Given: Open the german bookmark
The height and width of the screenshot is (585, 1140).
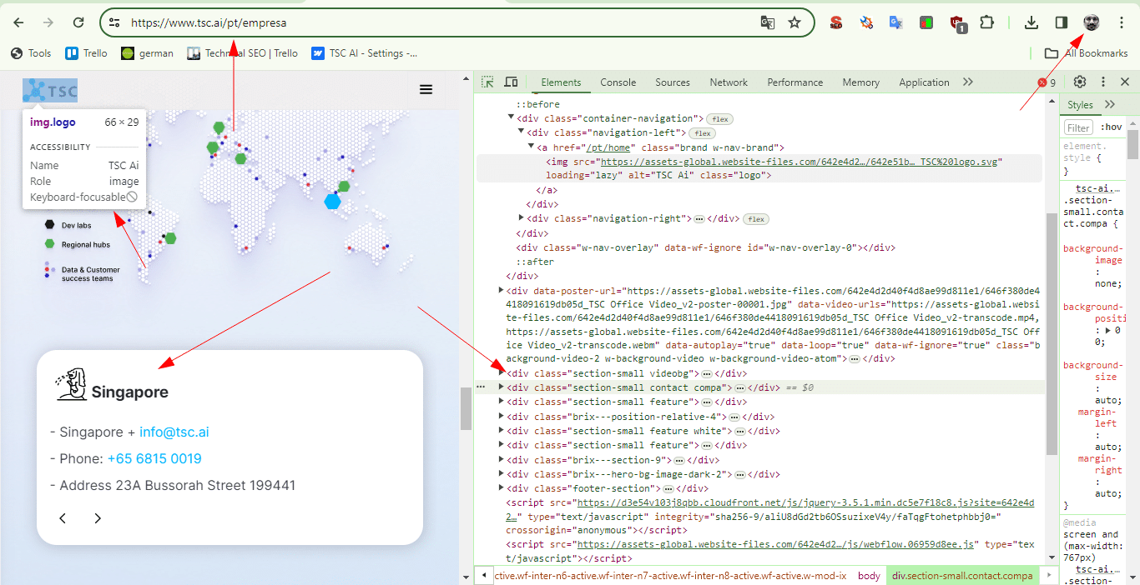Looking at the screenshot, I should (147, 53).
